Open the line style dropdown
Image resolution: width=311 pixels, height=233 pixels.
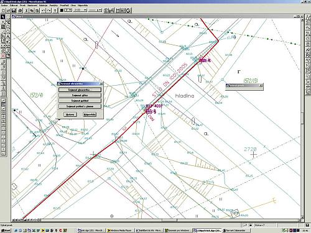95,10
